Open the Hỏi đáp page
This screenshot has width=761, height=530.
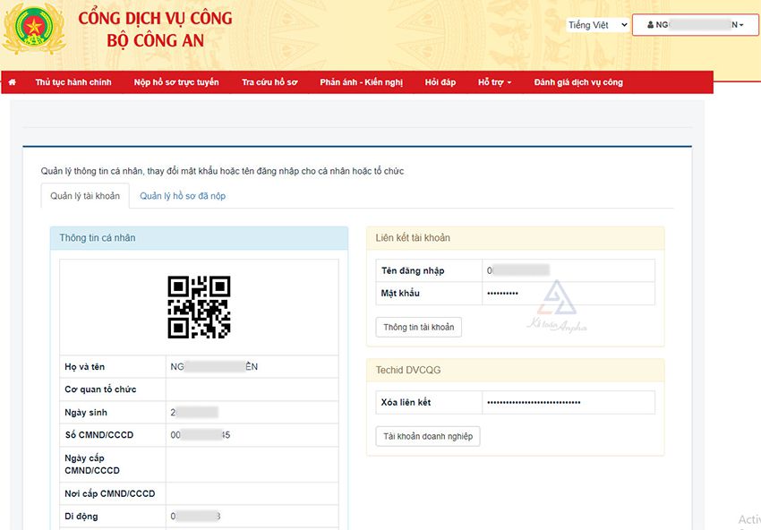440,82
